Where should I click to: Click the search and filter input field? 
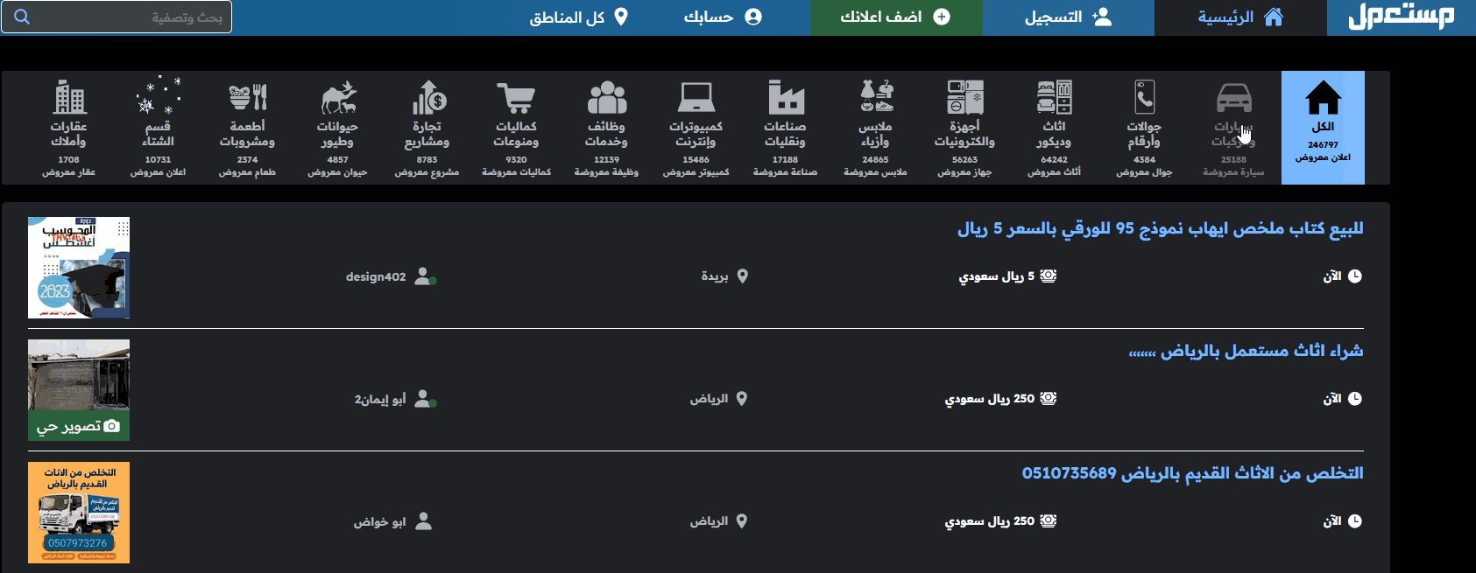click(x=127, y=17)
